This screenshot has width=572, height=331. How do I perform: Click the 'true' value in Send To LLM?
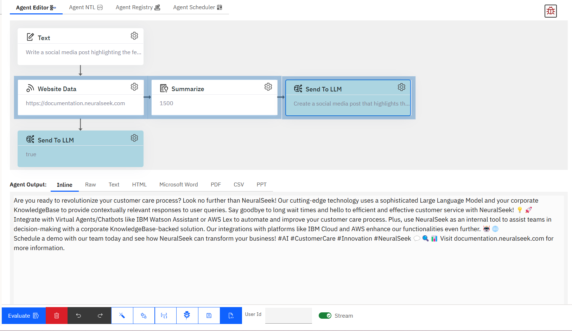coord(31,154)
